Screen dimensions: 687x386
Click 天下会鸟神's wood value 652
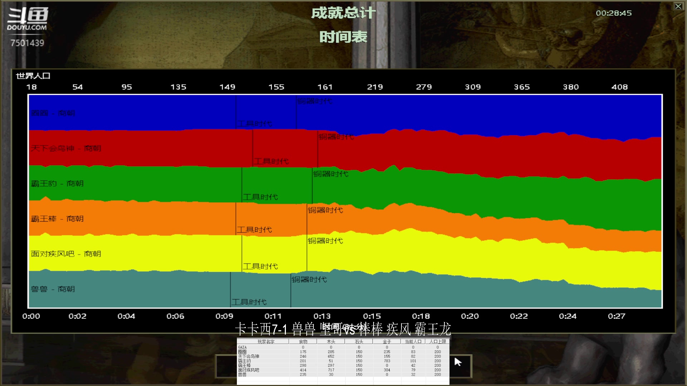331,356
